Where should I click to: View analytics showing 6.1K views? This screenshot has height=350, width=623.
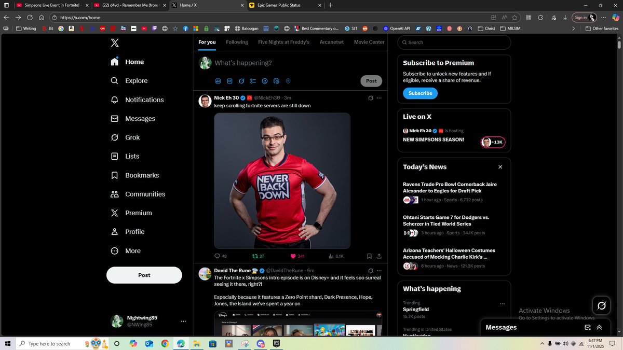point(336,256)
